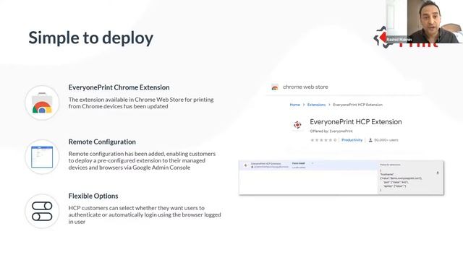This screenshot has width=463, height=260.
Task: Click the Chrome Web Store bag icon
Action: 42,103
